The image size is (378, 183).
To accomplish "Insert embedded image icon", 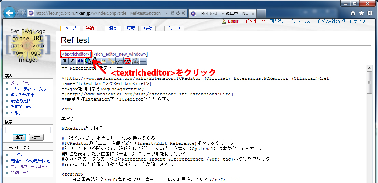I will (x=104, y=61).
